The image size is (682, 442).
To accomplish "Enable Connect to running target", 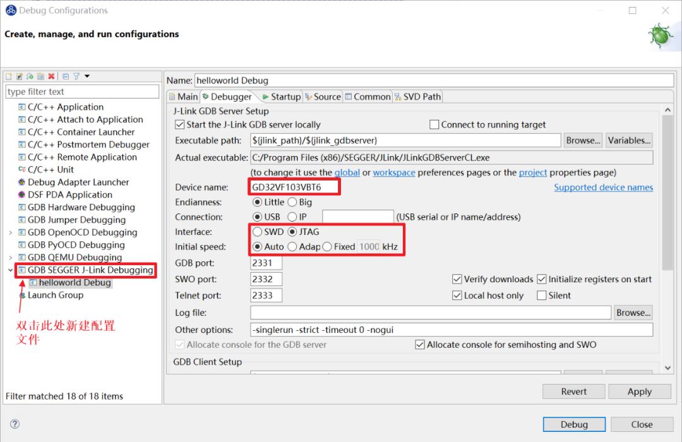I will coord(434,124).
